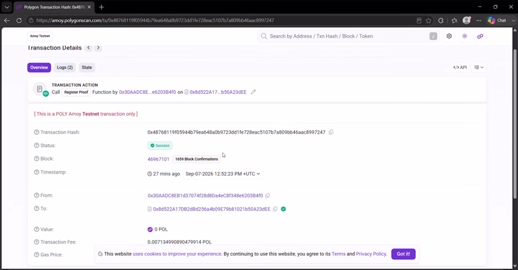Go back with the browser back arrow
518x270 pixels.
(x=7, y=21)
